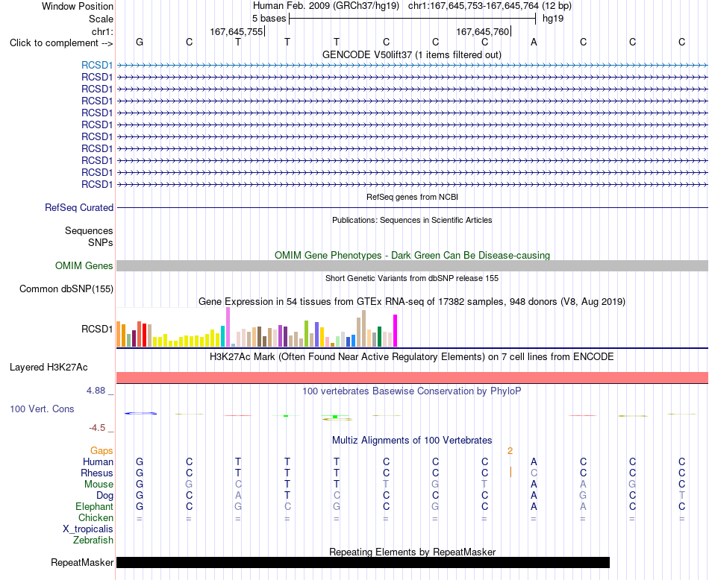
Task: Click the RCSD1 label beside the GTEx bar chart
Action: coord(97,330)
